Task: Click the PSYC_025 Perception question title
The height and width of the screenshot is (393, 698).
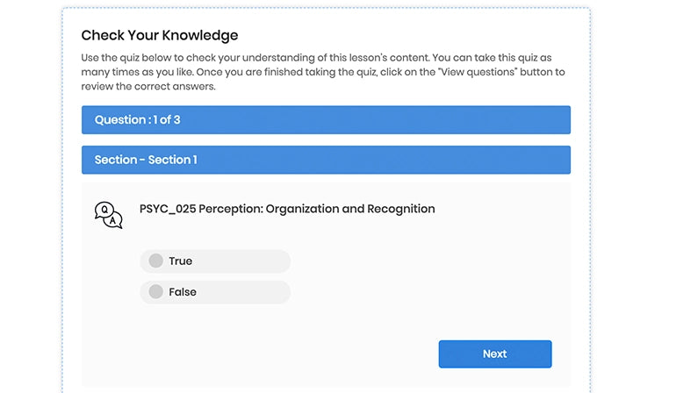Action: pos(287,209)
